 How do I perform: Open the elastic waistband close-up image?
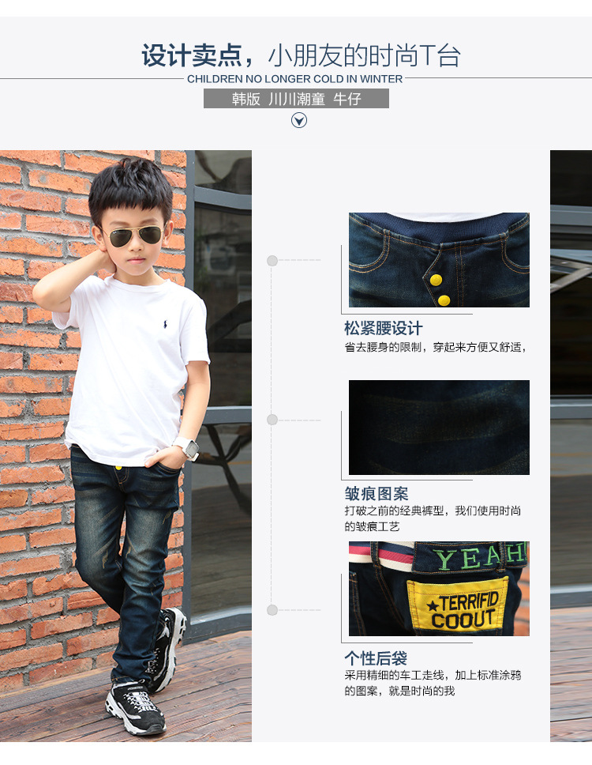pos(439,260)
